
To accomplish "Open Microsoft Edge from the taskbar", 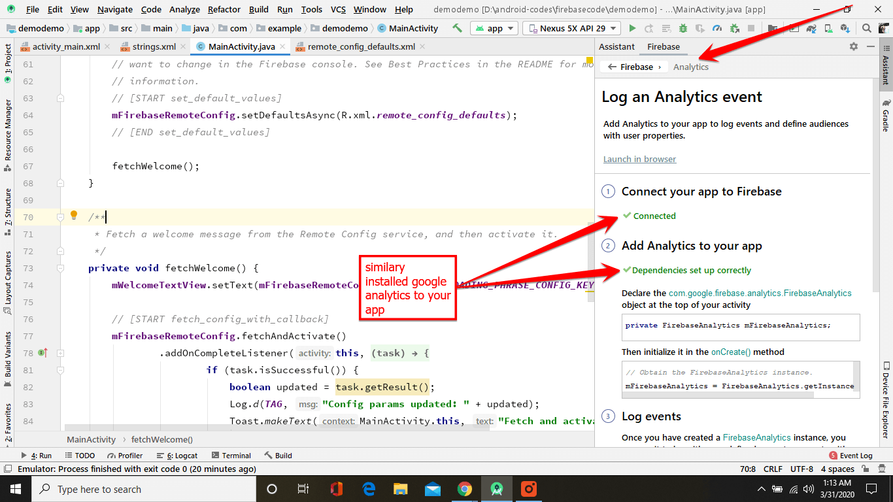I will pyautogui.click(x=369, y=489).
